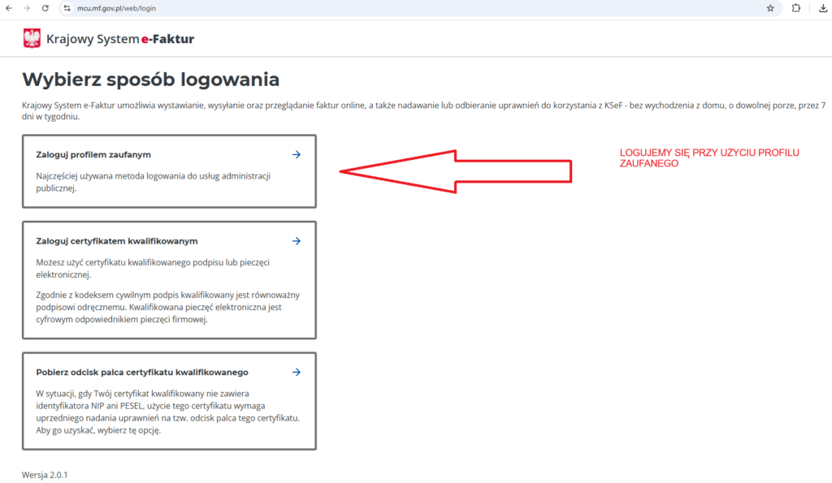The height and width of the screenshot is (483, 832).
Task: Open site information icon beside the URL
Action: click(67, 8)
